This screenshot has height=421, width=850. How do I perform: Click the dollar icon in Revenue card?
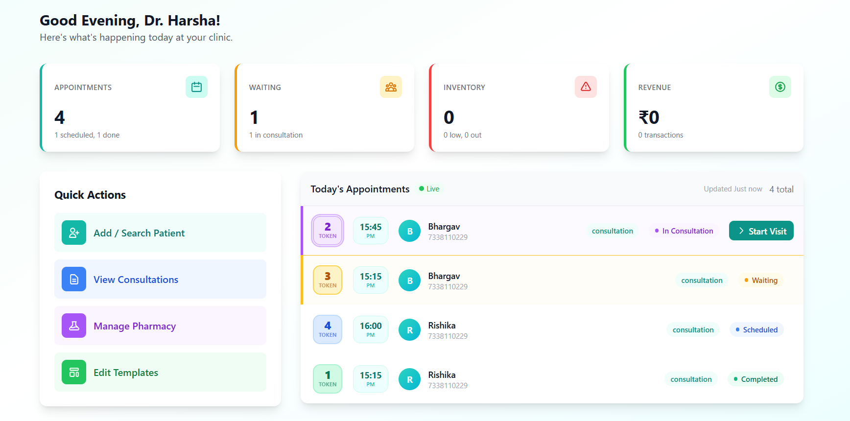(780, 87)
